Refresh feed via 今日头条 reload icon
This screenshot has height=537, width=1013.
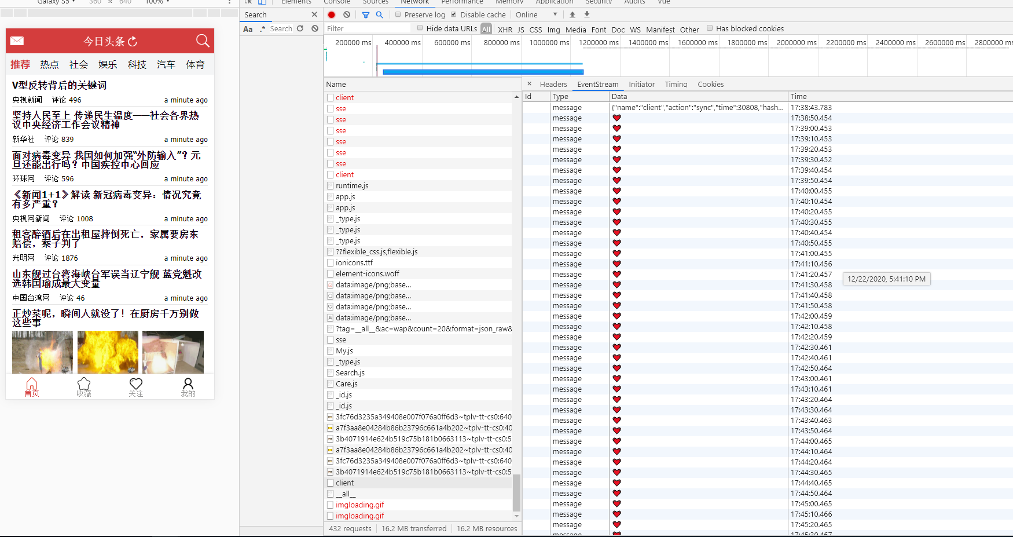click(133, 41)
